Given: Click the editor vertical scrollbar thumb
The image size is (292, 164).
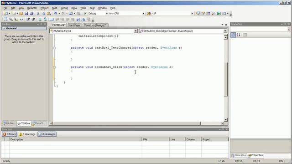Looking at the screenshot, I should click(x=225, y=79).
